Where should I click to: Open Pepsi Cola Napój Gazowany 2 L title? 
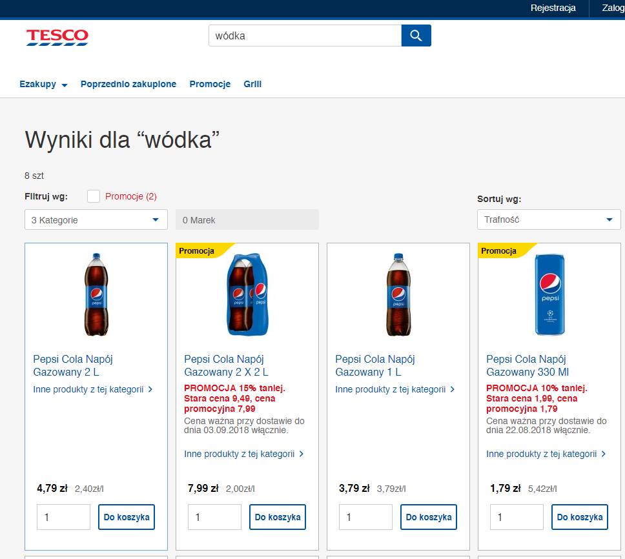point(73,365)
